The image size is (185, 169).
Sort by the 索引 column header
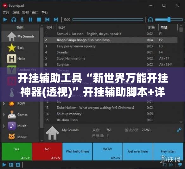[x=50, y=28]
